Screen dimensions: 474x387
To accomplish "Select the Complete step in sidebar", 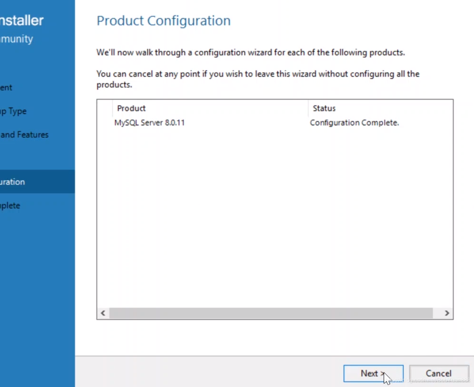I will [37, 205].
